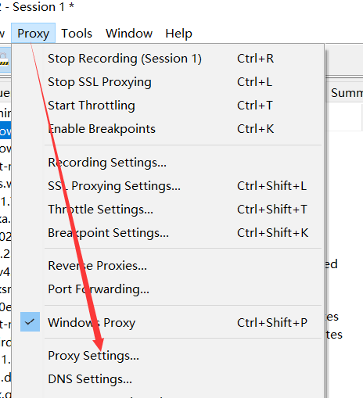Open the Tools menu
The height and width of the screenshot is (398, 363).
pyautogui.click(x=77, y=33)
